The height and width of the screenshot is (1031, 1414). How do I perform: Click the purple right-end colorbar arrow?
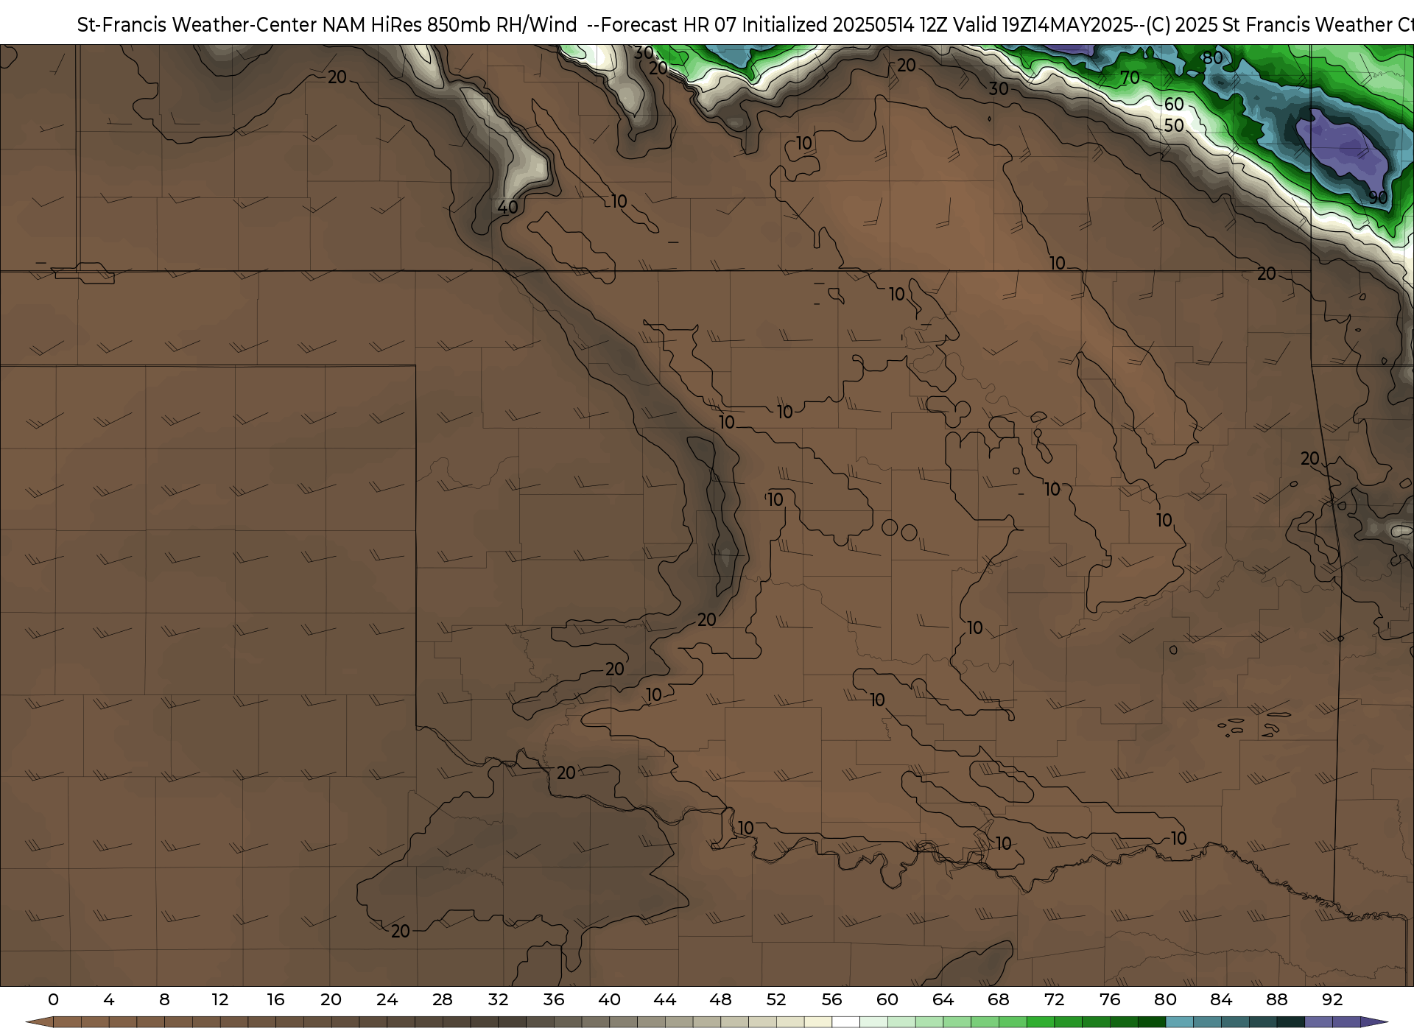coord(1373,1022)
